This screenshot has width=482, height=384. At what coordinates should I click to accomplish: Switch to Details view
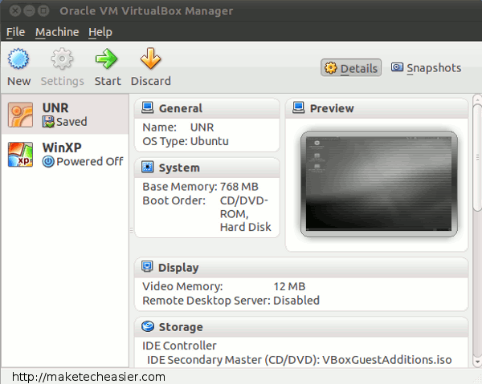(x=350, y=68)
